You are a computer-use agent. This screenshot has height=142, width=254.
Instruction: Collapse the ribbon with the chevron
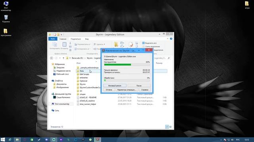click(167, 39)
